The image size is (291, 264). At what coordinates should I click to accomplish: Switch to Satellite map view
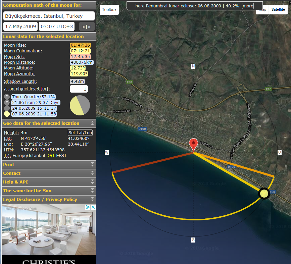pos(278,9)
